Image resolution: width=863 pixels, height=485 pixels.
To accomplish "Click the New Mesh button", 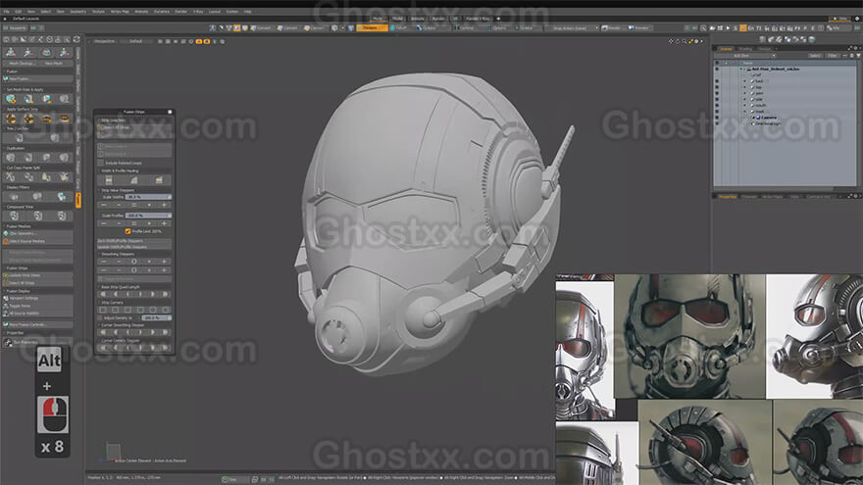I will (53, 64).
